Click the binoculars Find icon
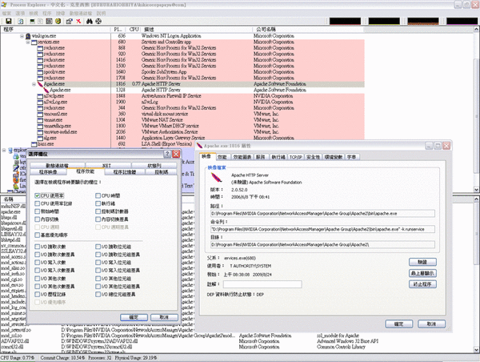This screenshot has width=480, height=362. [90, 21]
